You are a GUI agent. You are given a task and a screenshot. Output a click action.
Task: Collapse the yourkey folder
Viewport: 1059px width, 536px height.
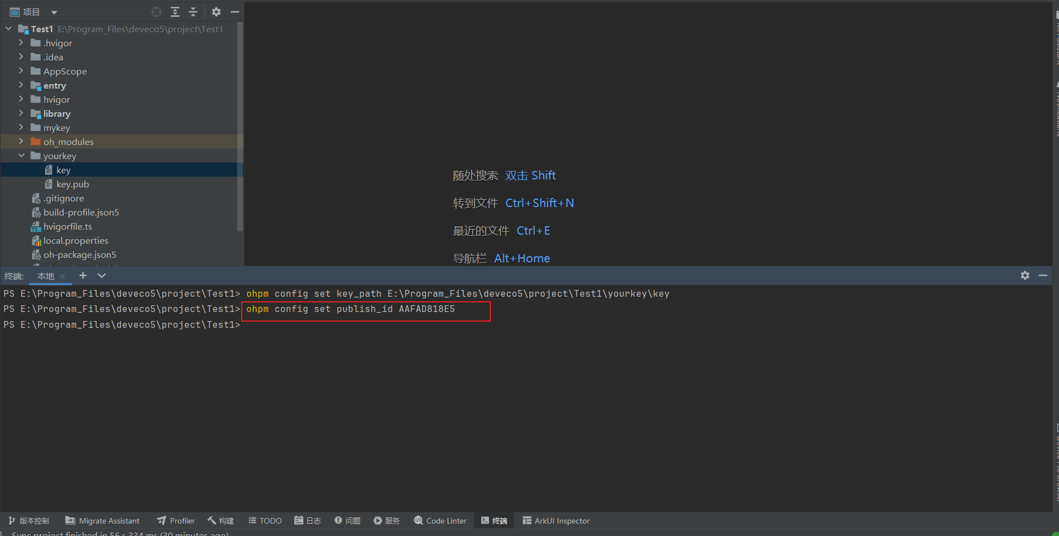(21, 156)
